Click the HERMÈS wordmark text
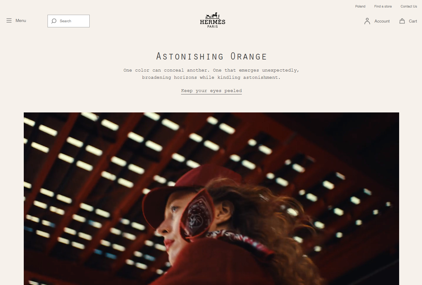 tap(213, 22)
